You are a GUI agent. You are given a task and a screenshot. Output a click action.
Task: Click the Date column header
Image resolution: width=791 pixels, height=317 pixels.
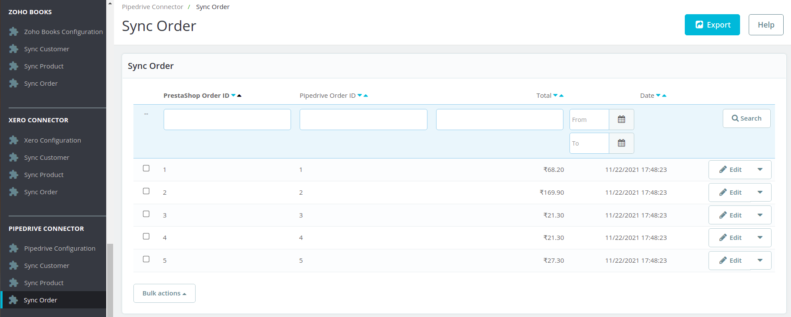tap(647, 95)
